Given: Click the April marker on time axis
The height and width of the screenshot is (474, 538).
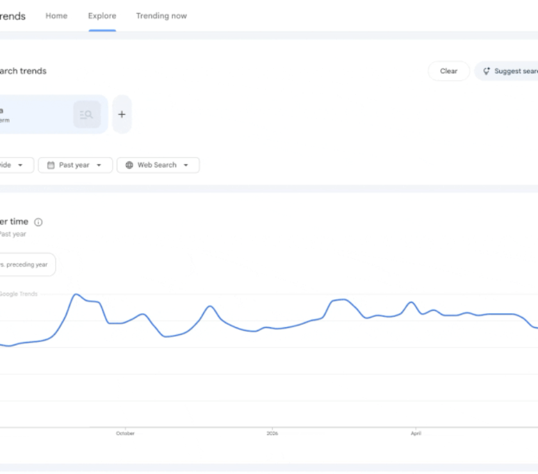Looking at the screenshot, I should tap(416, 433).
